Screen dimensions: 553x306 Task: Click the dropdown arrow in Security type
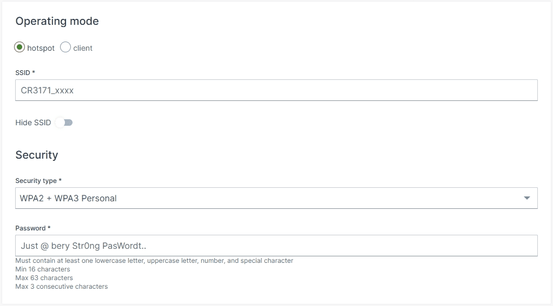[x=527, y=198]
